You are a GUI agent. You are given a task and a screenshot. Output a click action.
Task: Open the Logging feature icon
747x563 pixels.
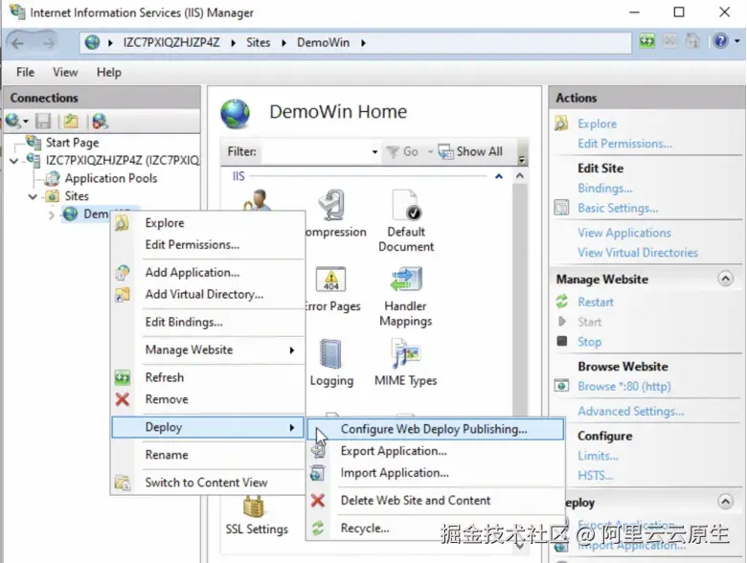tap(330, 354)
